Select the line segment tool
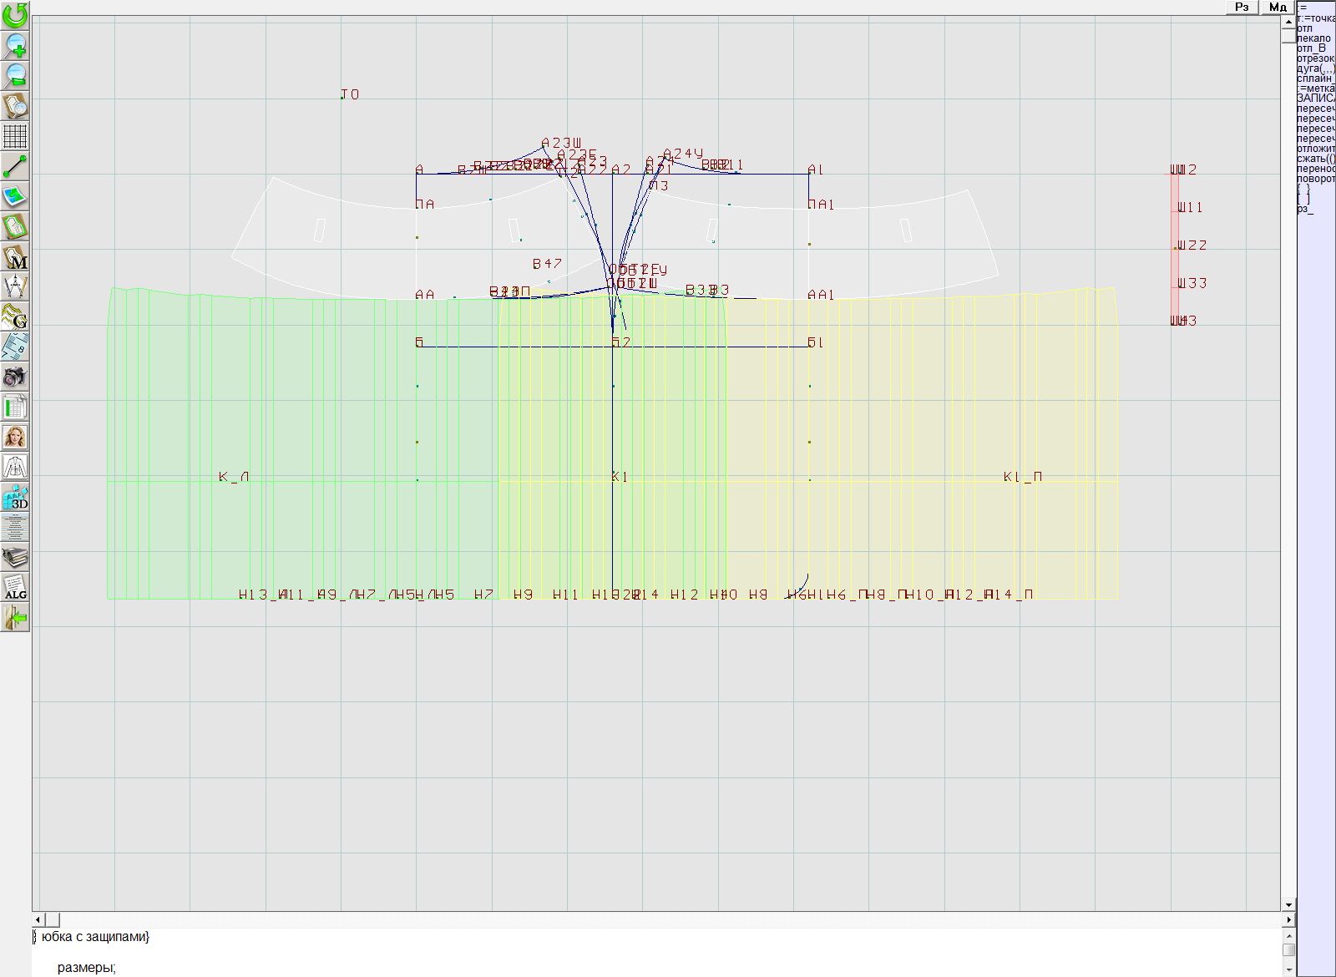Viewport: 1336px width, 977px height. [x=15, y=166]
